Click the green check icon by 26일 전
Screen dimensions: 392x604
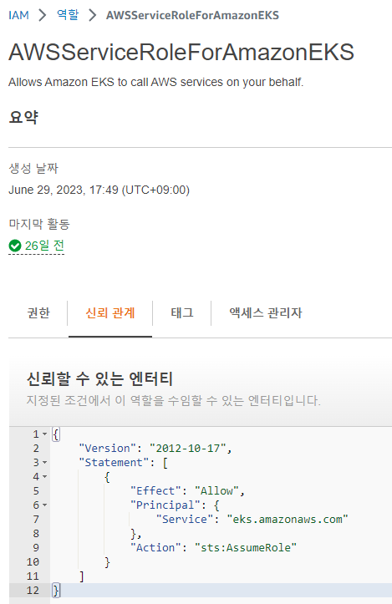[x=15, y=246]
